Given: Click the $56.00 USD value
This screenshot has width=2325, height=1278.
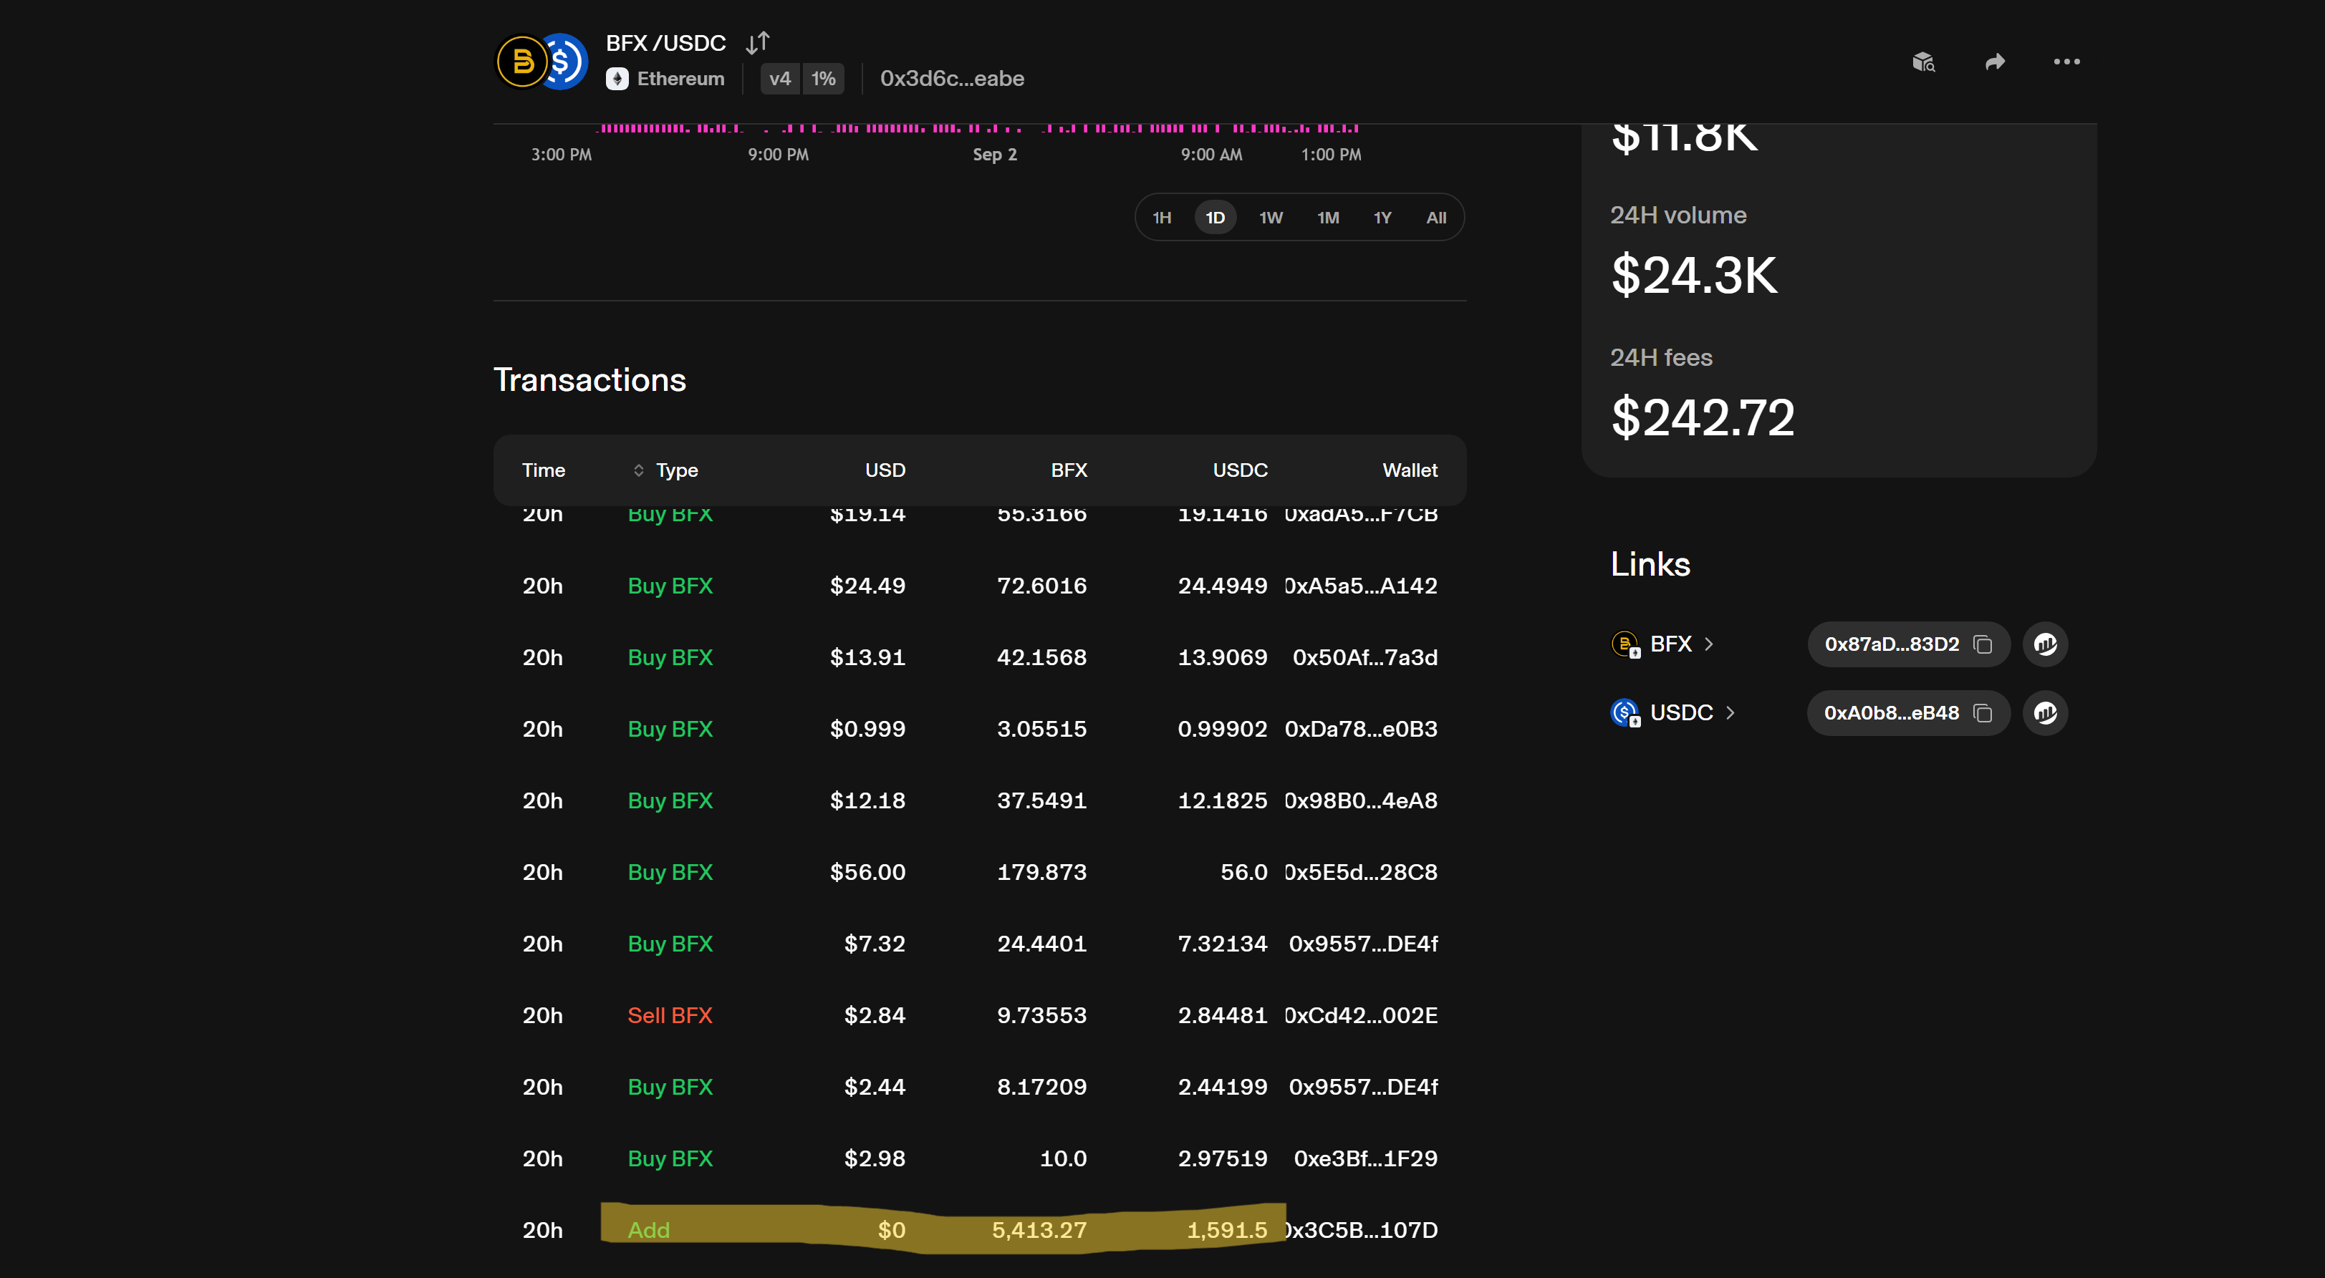Looking at the screenshot, I should 867,872.
